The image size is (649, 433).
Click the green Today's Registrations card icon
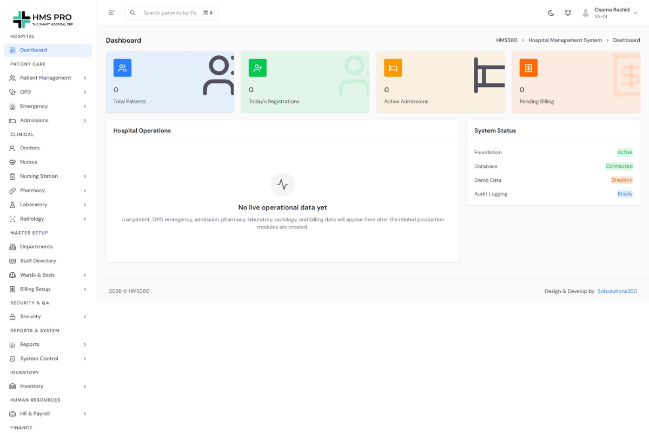click(257, 68)
